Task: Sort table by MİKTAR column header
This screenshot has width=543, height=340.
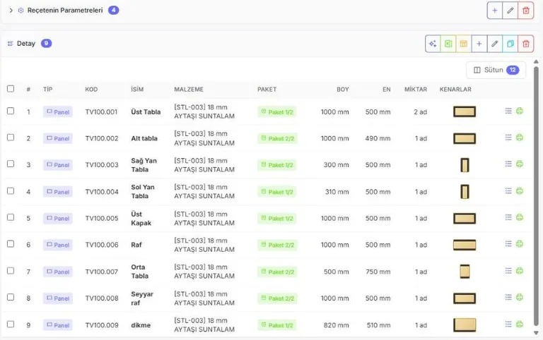Action: click(x=416, y=89)
